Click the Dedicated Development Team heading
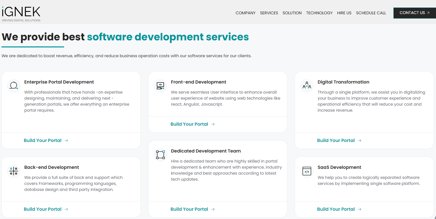The width and height of the screenshot is (436, 219). coord(206,151)
